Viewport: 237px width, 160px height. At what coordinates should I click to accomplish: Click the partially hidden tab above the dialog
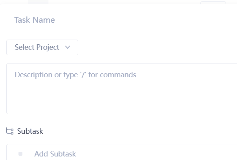click(x=38, y=2)
